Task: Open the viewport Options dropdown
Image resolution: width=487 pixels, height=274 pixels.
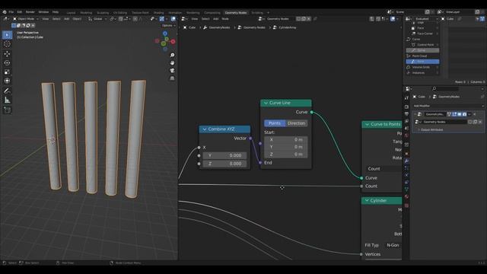Action: point(169,25)
